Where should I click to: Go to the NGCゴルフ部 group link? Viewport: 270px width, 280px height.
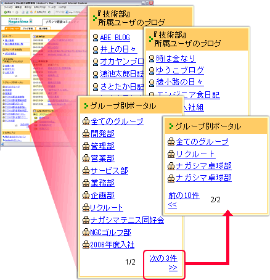pos(110,233)
